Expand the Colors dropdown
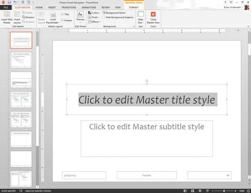The image size is (251, 193). [94, 13]
